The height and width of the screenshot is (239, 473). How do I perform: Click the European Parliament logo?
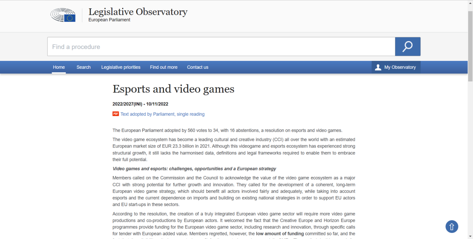(63, 15)
